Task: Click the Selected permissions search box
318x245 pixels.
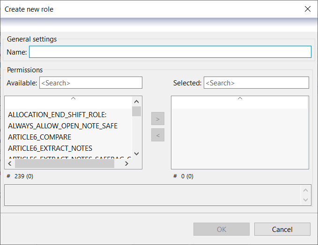Action: [x=256, y=83]
